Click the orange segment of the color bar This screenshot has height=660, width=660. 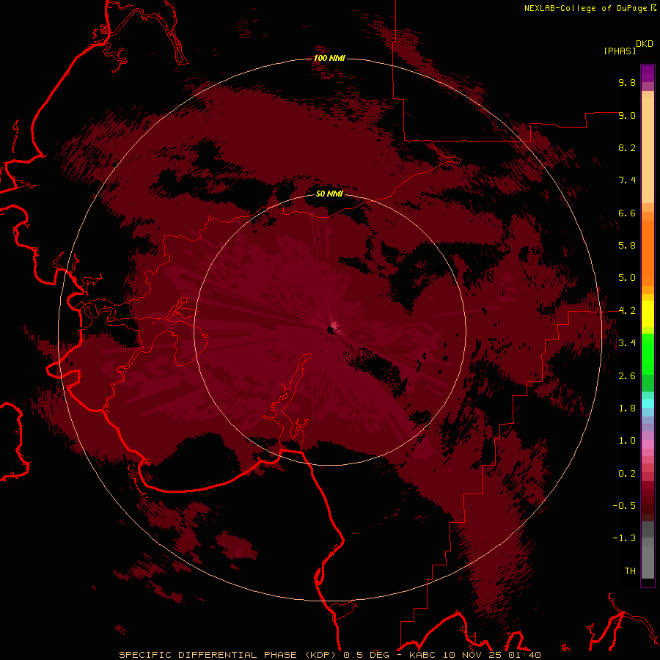coord(648,254)
